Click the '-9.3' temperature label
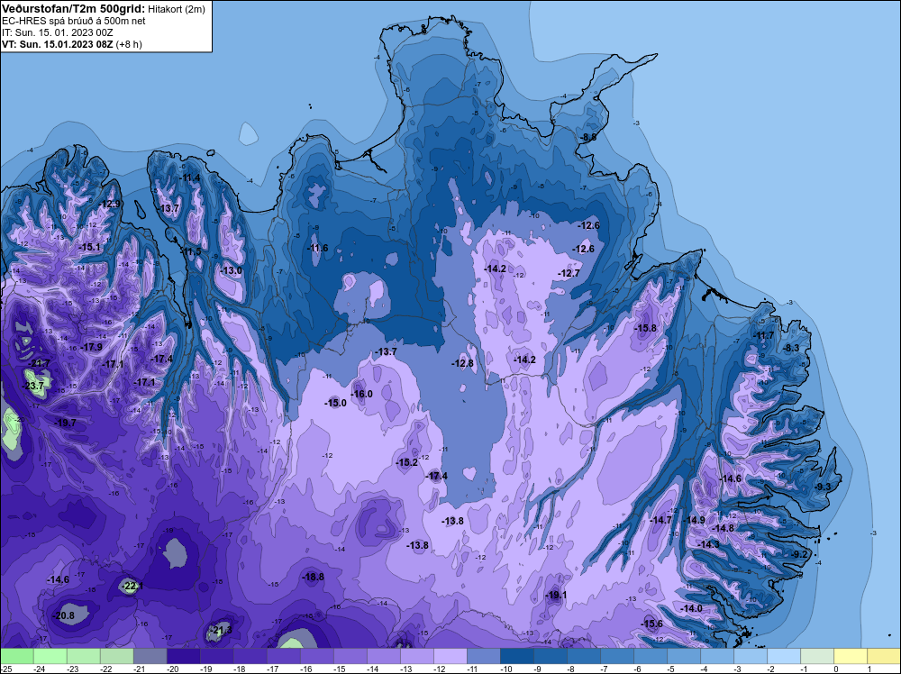 (823, 487)
